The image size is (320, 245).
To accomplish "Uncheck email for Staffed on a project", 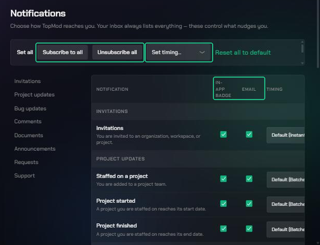I will click(249, 179).
